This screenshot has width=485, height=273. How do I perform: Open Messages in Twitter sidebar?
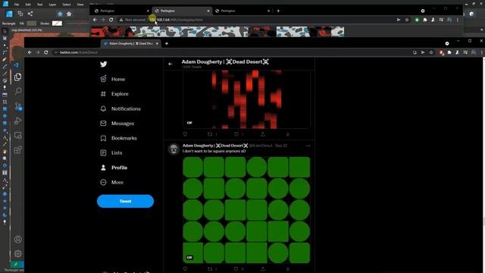click(117, 123)
